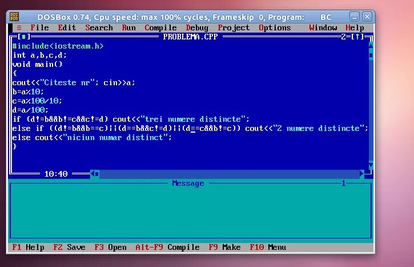Open the Window menu
The height and width of the screenshot is (267, 414).
coord(323,28)
